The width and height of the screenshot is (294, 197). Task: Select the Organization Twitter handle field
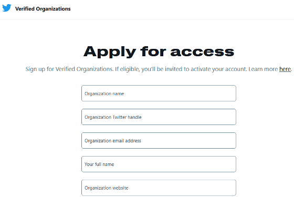click(159, 117)
